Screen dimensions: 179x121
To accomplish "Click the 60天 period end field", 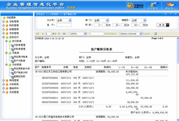I will tap(124, 25).
